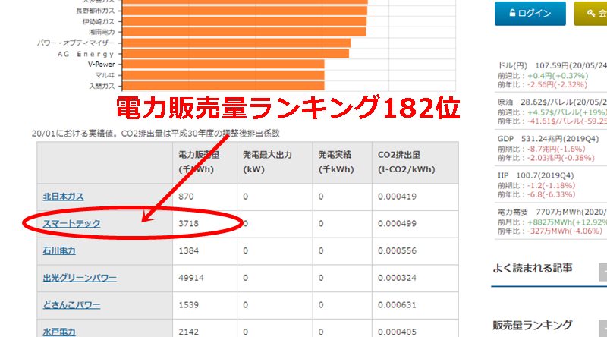607x337 pixels.
Task: Click CO2 value 0.000324
Action: click(x=397, y=278)
